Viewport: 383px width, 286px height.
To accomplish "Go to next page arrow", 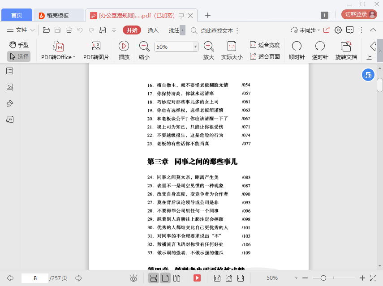I will point(78,278).
